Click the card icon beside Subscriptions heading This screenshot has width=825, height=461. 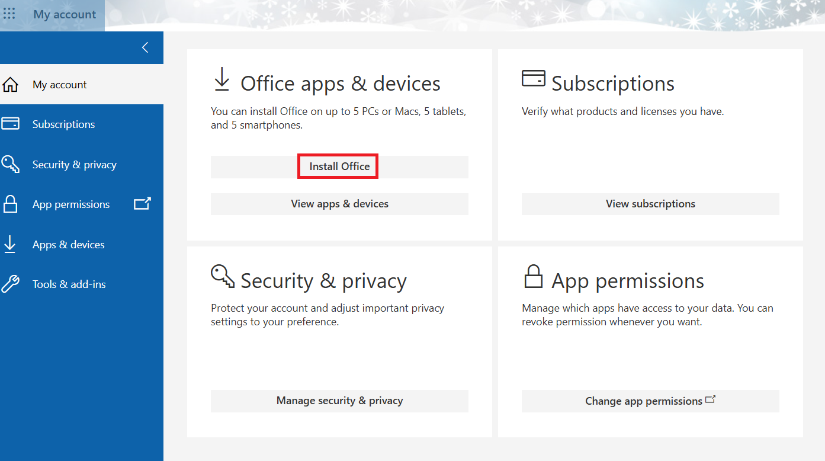(533, 78)
